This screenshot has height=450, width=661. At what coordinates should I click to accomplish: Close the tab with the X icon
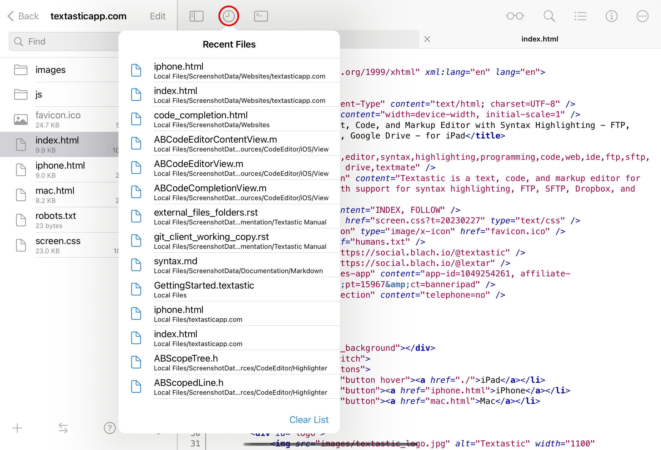point(427,39)
